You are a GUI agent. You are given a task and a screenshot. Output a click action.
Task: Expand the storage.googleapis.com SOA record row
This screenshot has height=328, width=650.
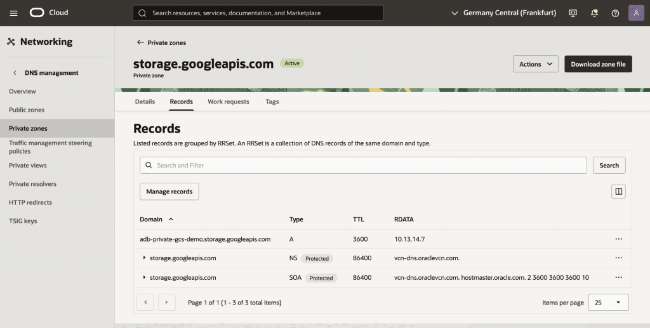coord(144,278)
